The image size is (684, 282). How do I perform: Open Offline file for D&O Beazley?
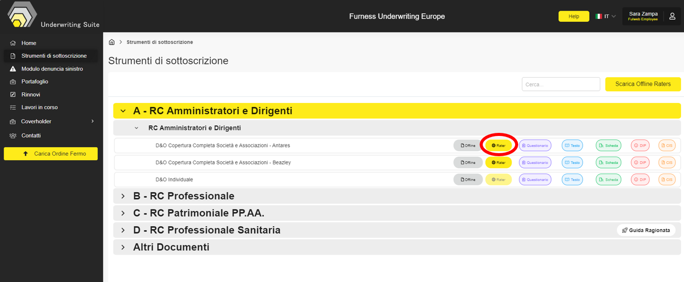[467, 163]
